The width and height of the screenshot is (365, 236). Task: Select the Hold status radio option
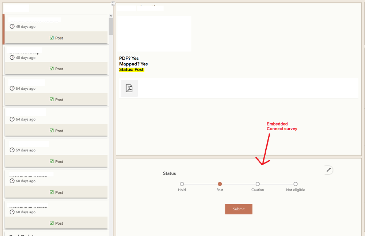pos(182,184)
